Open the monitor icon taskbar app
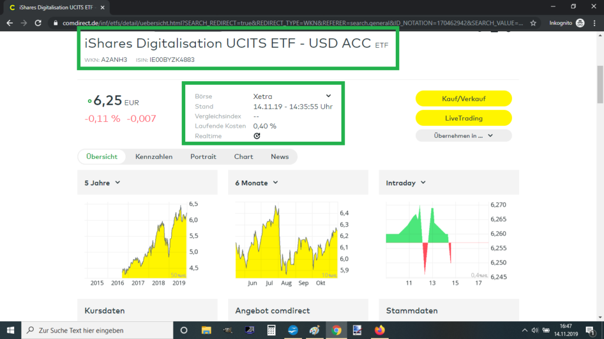Screen dimensions: 604x339 pyautogui.click(x=250, y=330)
